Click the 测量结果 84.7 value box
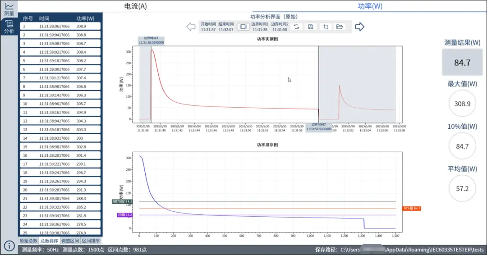 tap(462, 62)
